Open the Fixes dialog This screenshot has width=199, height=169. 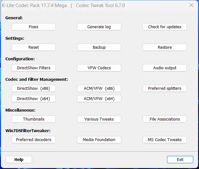coord(34,27)
